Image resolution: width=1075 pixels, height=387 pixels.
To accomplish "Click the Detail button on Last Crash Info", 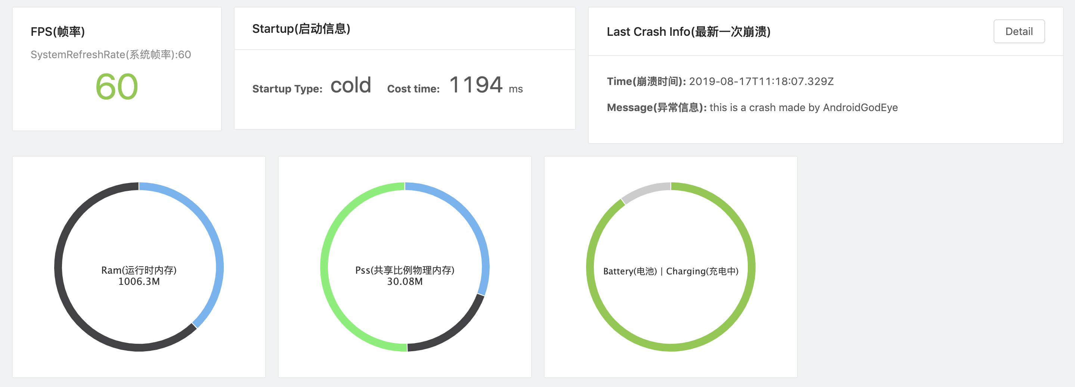I will point(1019,31).
